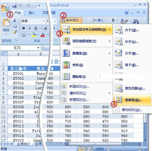
Task: Click the AutoSum sigma icon
Action: pos(113,20)
